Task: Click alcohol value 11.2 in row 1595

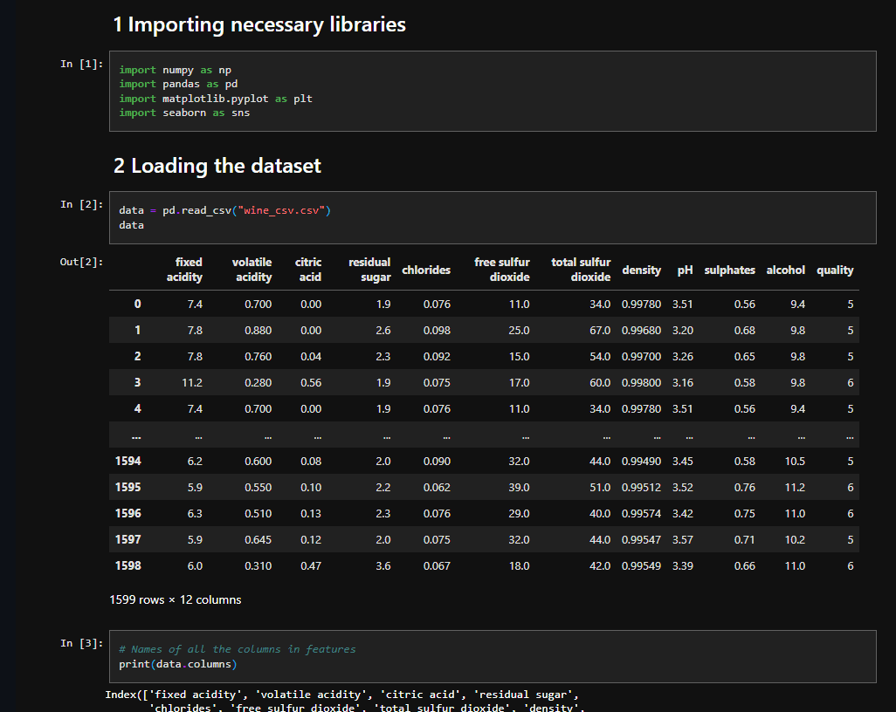Action: [x=795, y=487]
